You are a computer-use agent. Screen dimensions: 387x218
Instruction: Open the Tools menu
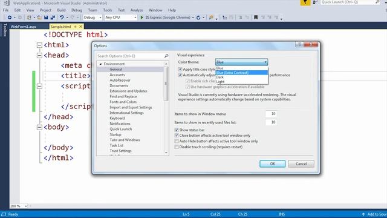(x=108, y=10)
